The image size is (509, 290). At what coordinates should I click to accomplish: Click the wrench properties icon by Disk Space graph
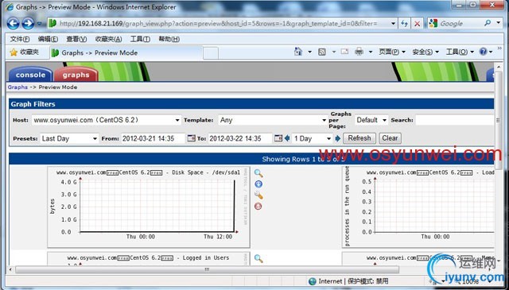[x=258, y=195]
